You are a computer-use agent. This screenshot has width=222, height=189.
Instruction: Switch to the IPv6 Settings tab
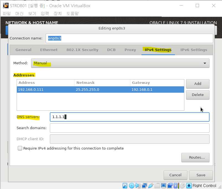coord(194,50)
